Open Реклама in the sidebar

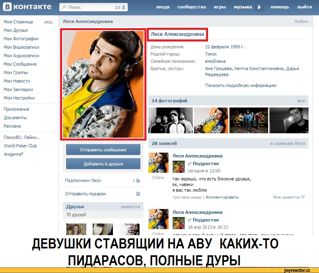coord(12,126)
